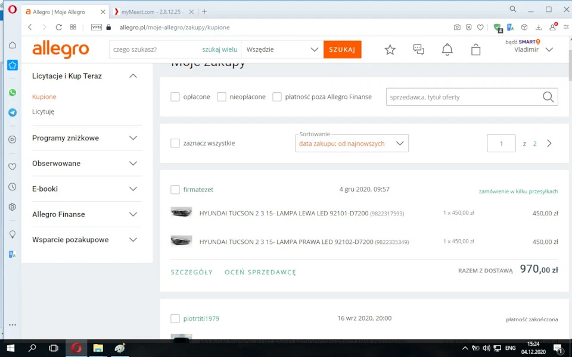Viewport: 572px width, 357px height.
Task: Open SZCZEGÓŁY of firmatezet order
Action: click(x=192, y=272)
